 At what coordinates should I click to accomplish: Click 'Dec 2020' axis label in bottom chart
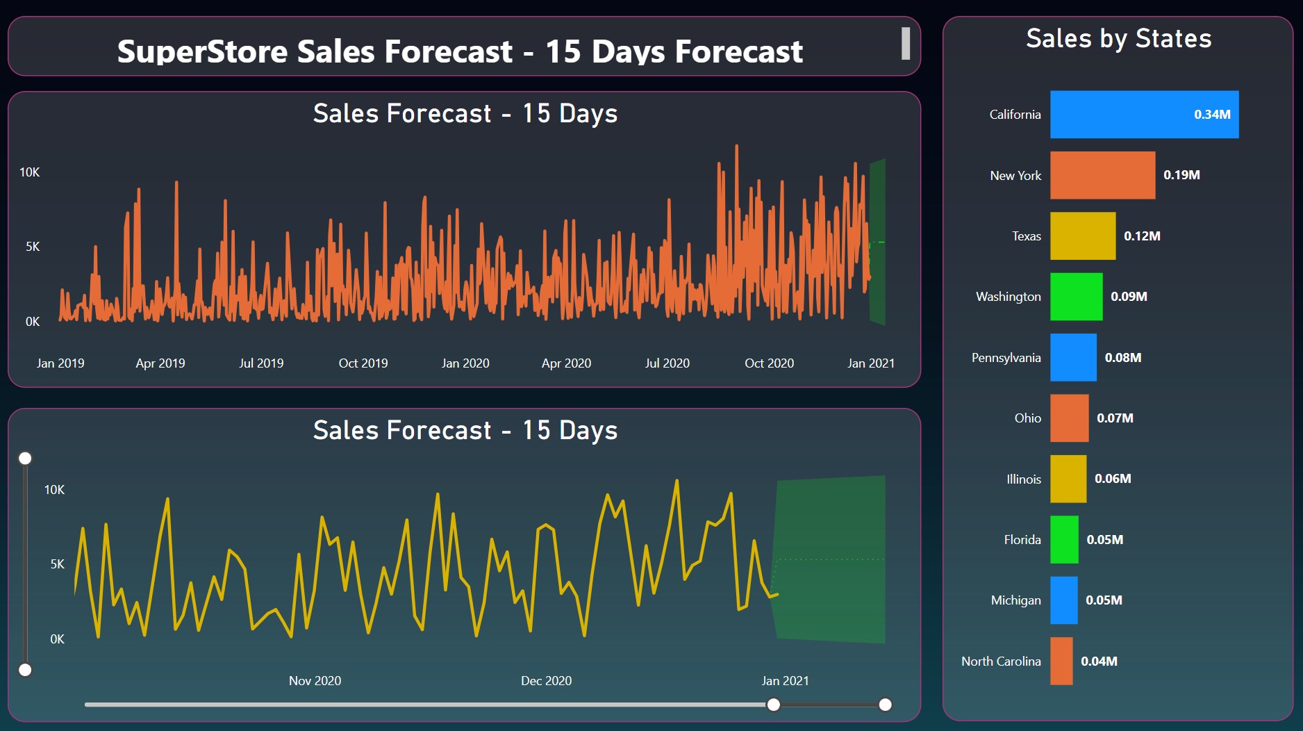pyautogui.click(x=546, y=681)
